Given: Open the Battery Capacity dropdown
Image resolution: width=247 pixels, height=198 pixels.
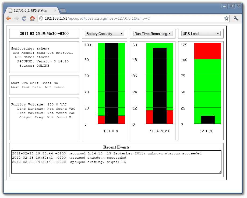Looking at the screenshot, I should (105, 34).
